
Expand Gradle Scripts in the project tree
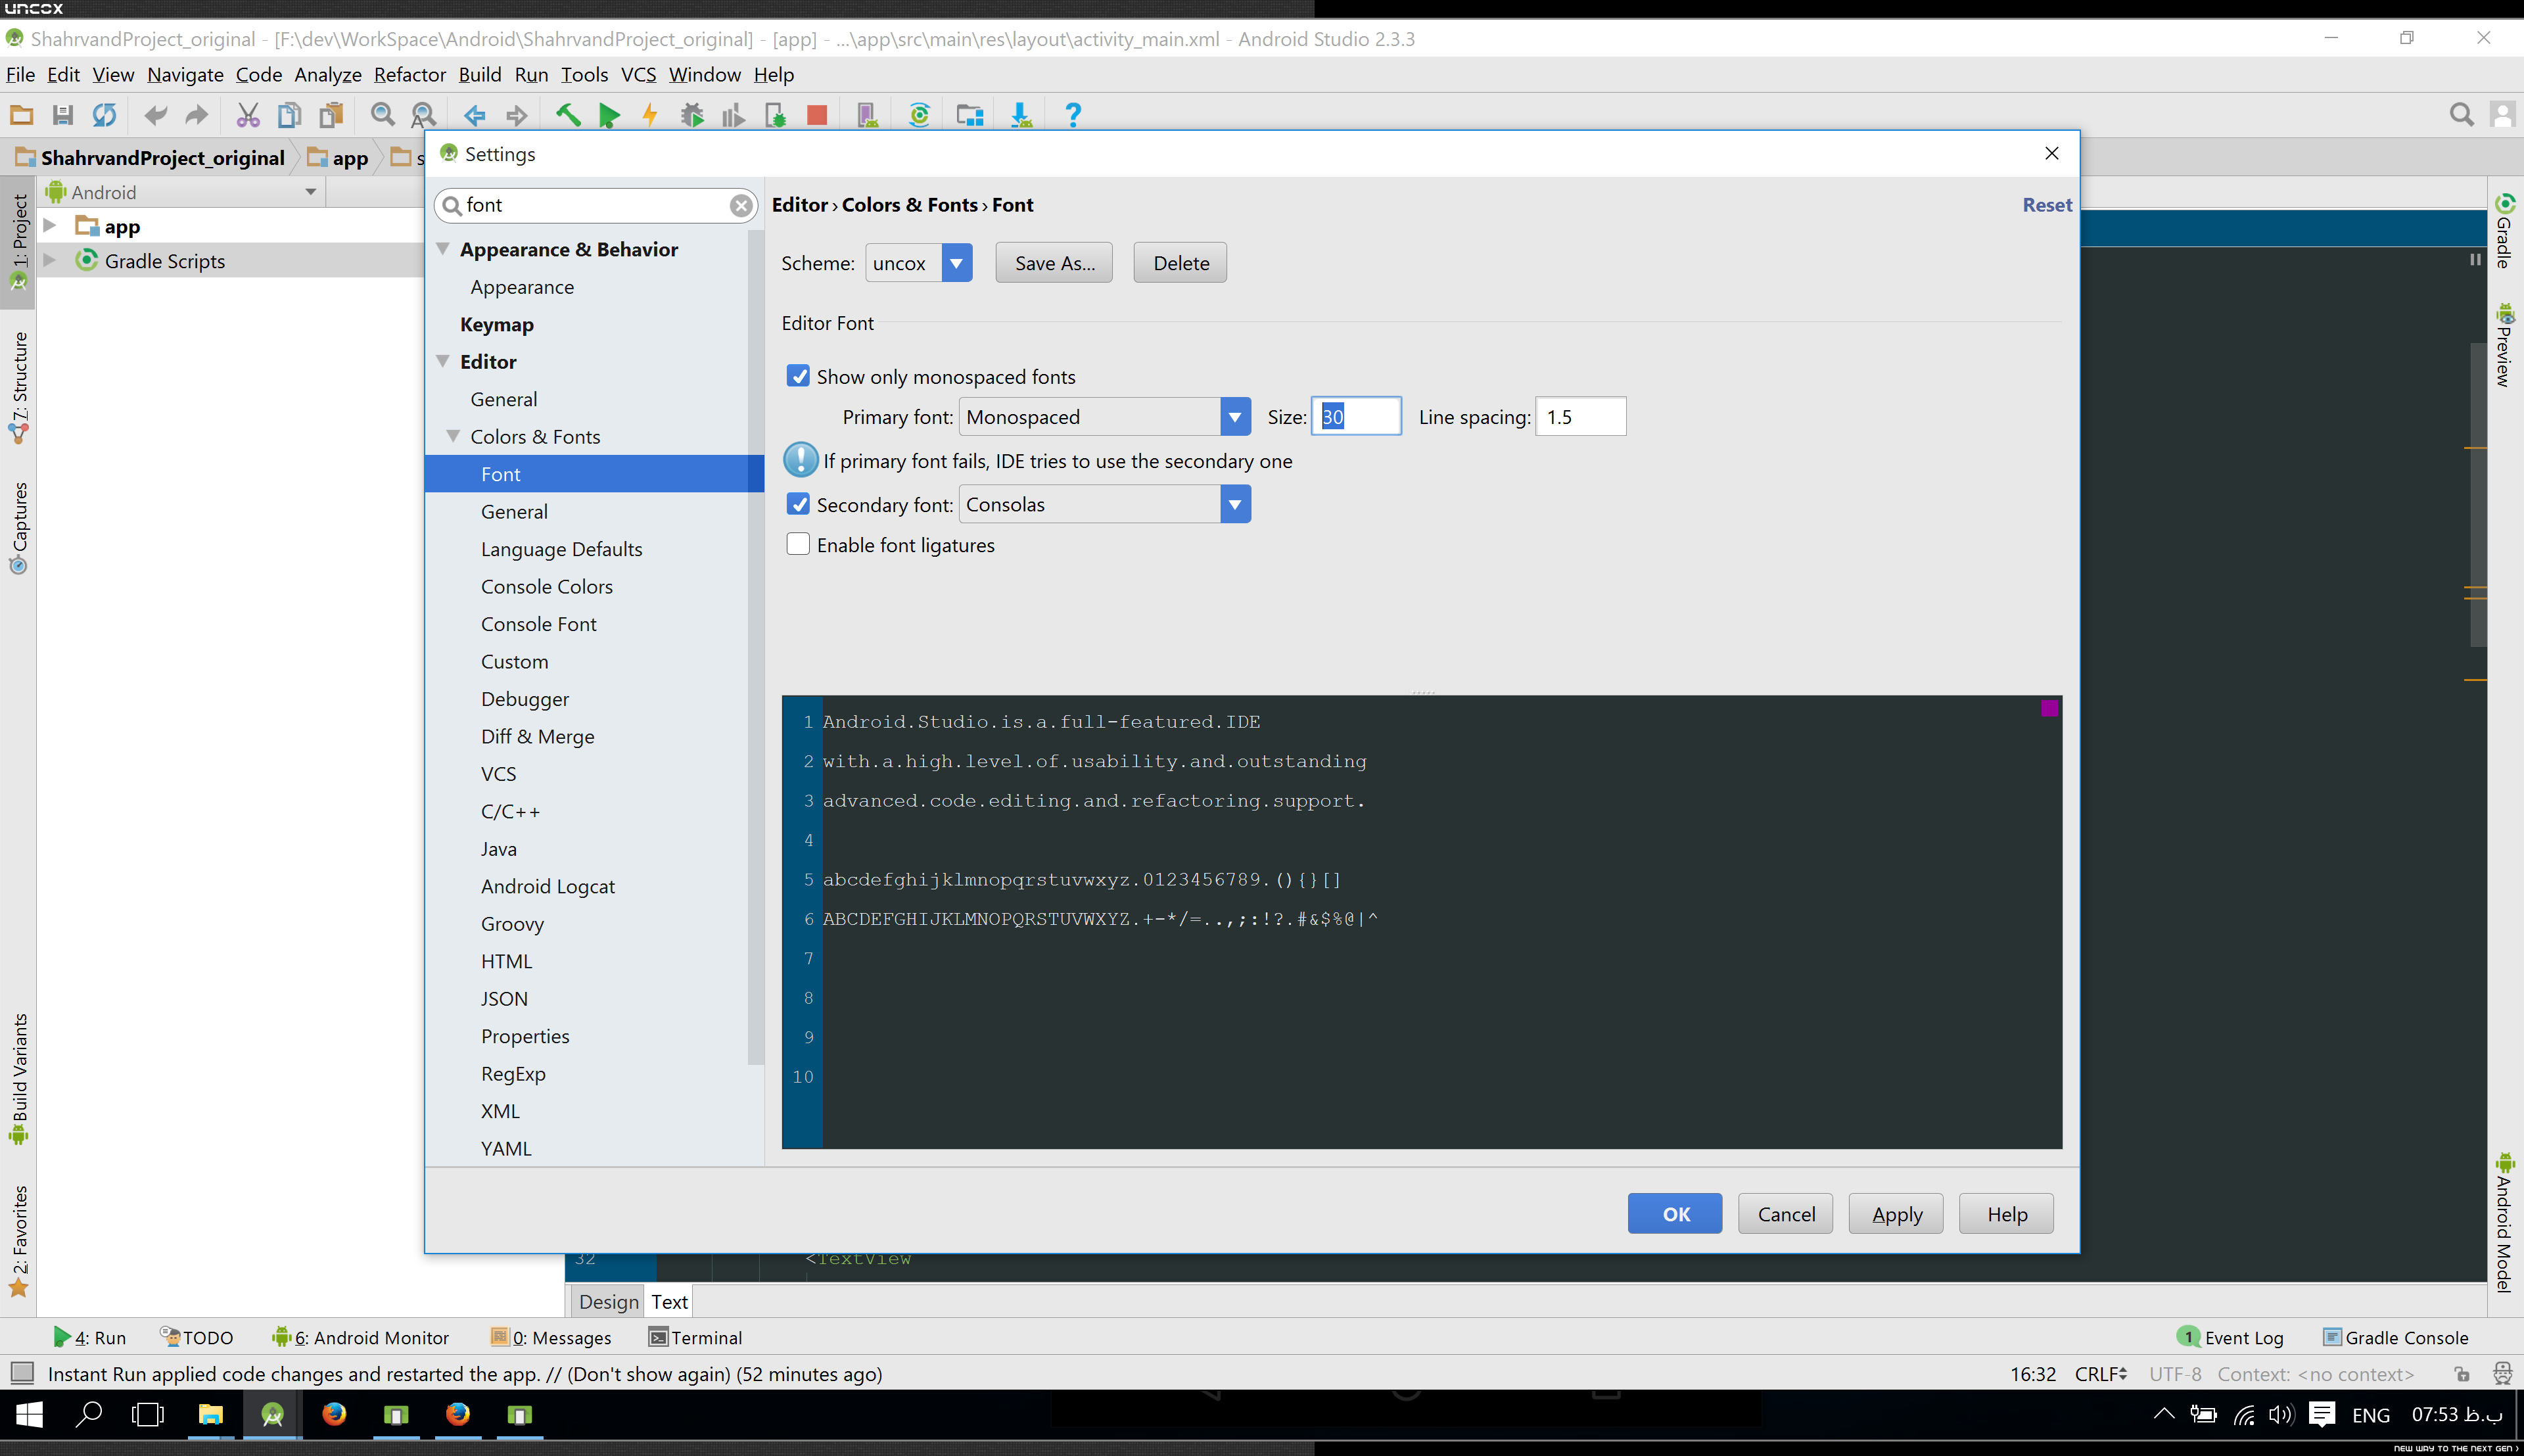pos(49,260)
